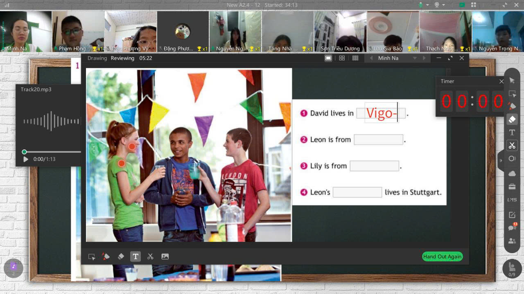Open the toolbox briefcase icon
Viewport: 524px width, 294px height.
512,187
